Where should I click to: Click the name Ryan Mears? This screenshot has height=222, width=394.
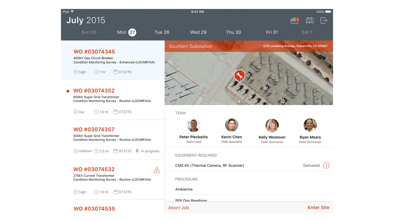[310, 137]
